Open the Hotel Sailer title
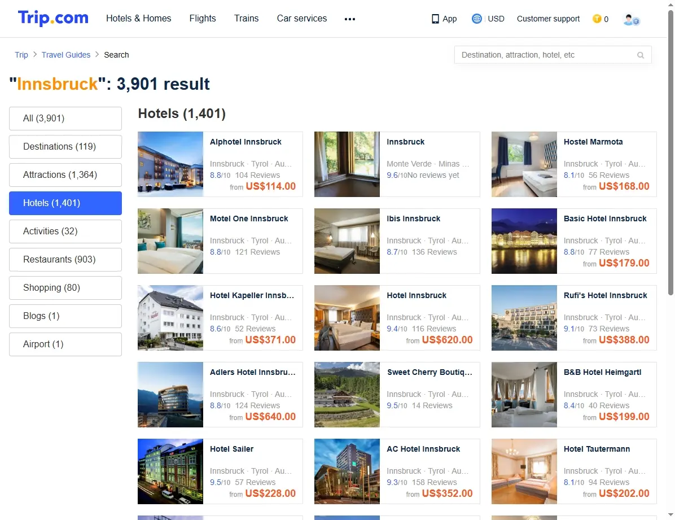Screen dimensions: 675x520 [231, 449]
